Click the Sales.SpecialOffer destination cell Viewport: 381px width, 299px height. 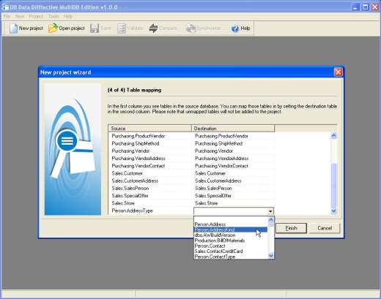233,196
